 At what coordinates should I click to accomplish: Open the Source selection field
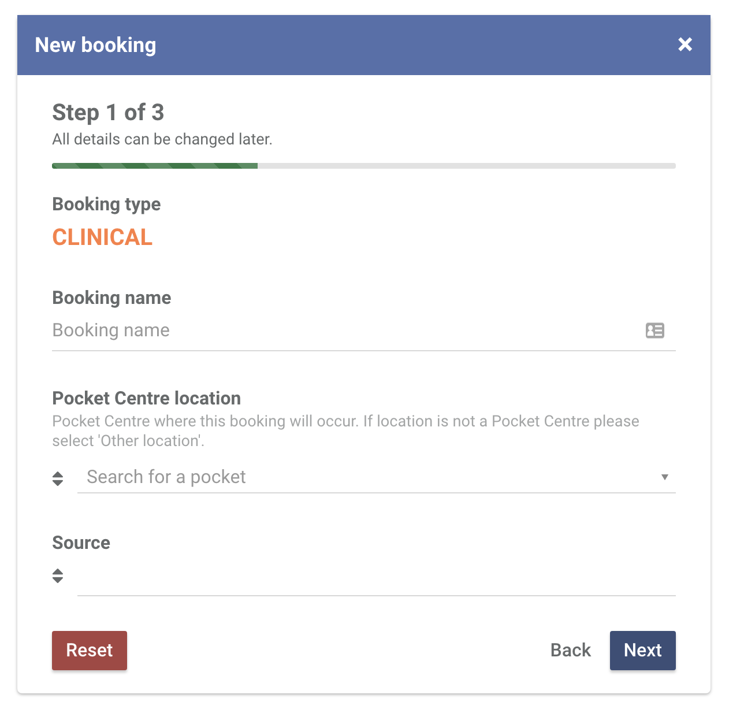[x=375, y=579]
